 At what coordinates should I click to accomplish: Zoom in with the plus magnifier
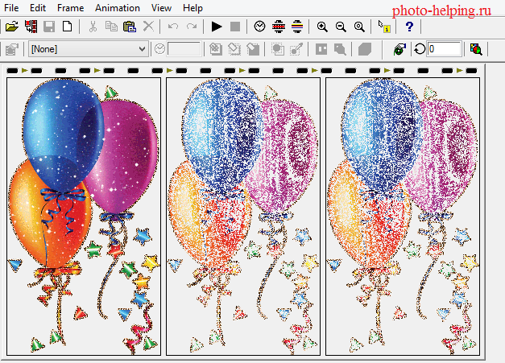(x=322, y=27)
